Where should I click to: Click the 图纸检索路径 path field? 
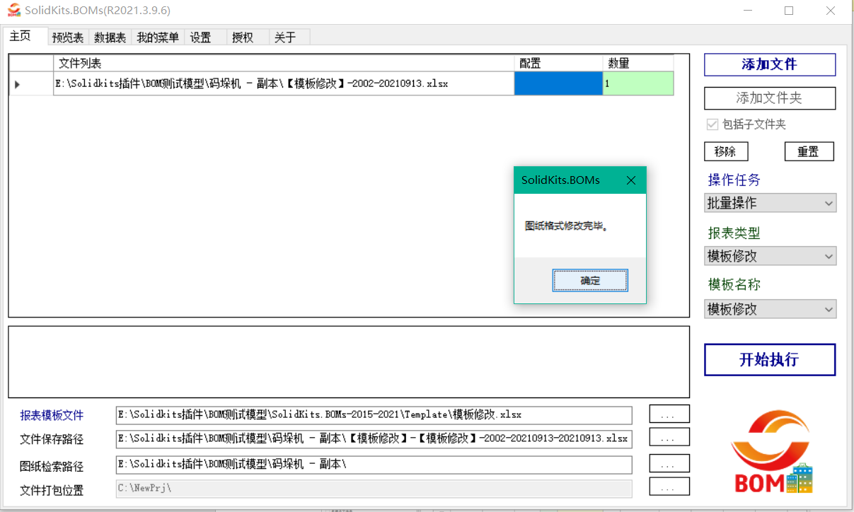point(374,465)
